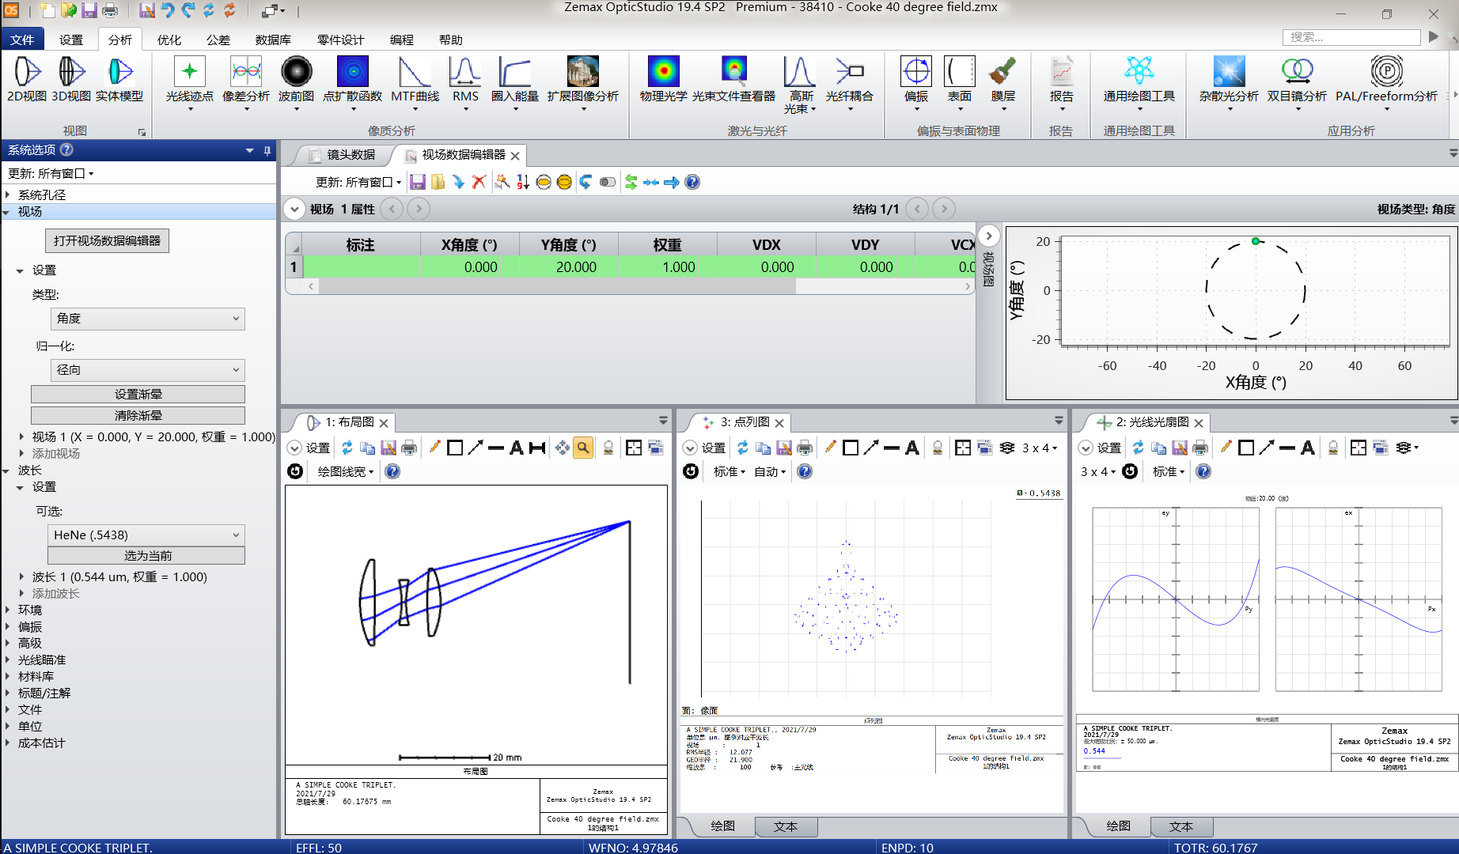This screenshot has height=854, width=1459.
Task: Save the field data editor
Action: tap(417, 182)
